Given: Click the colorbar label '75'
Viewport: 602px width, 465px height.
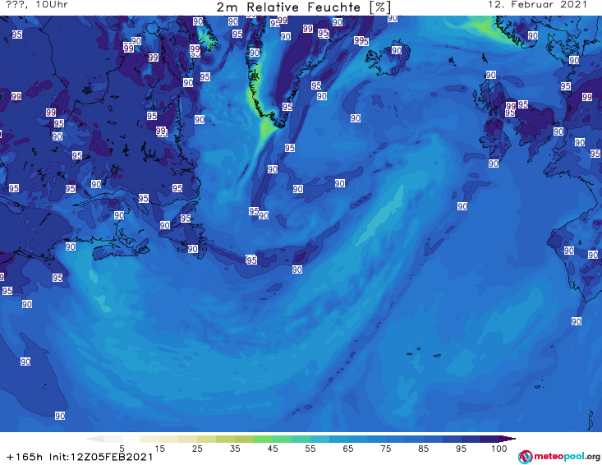Looking at the screenshot, I should [x=385, y=449].
